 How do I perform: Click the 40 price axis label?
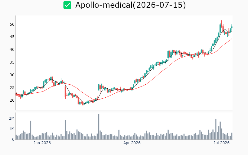[12, 50]
